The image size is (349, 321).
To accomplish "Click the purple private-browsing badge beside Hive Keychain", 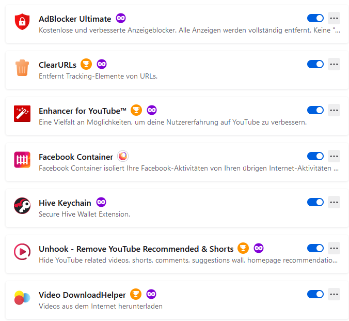I will pos(101,202).
